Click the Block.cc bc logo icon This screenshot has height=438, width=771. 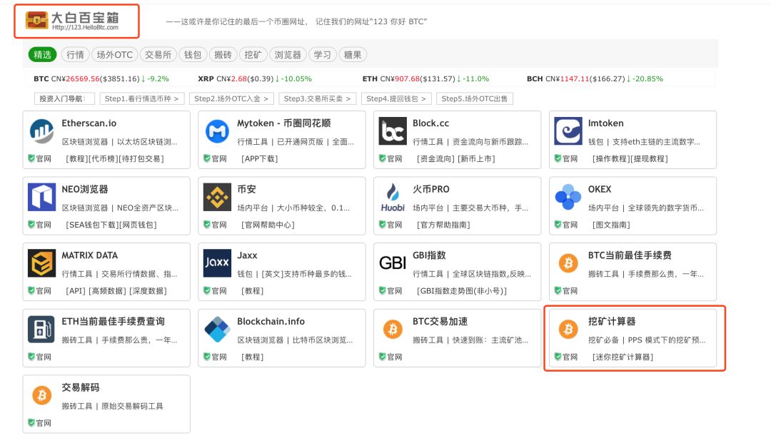(x=393, y=131)
